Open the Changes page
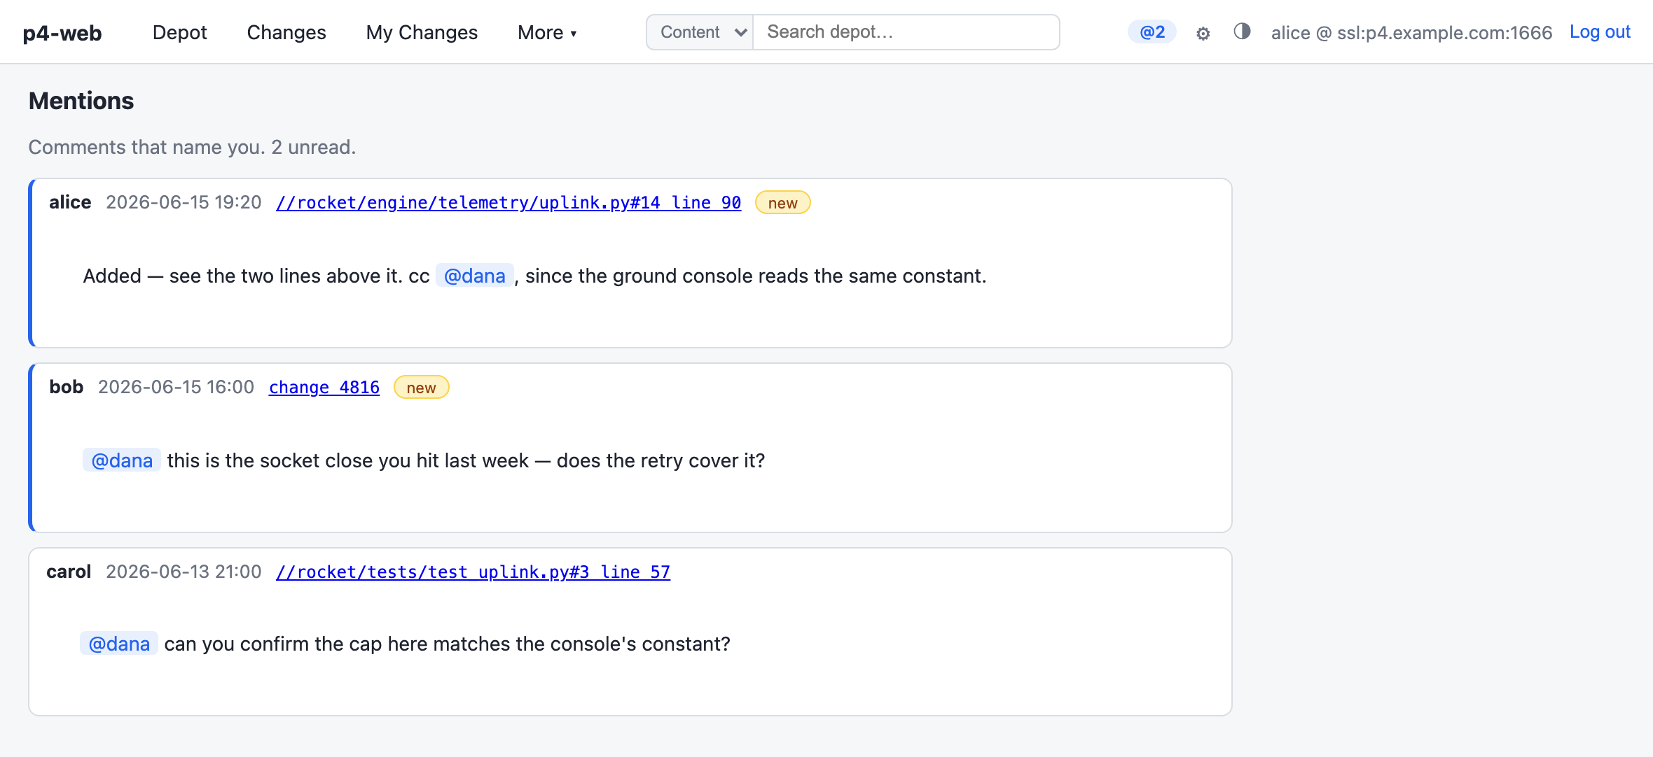The width and height of the screenshot is (1653, 757). pos(286,33)
